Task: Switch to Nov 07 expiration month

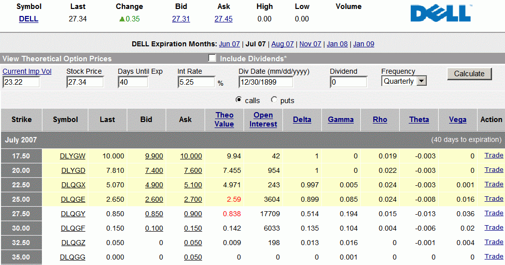Action: [x=310, y=44]
